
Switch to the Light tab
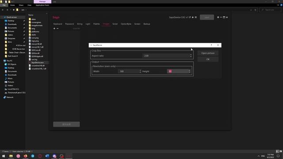click(x=88, y=24)
